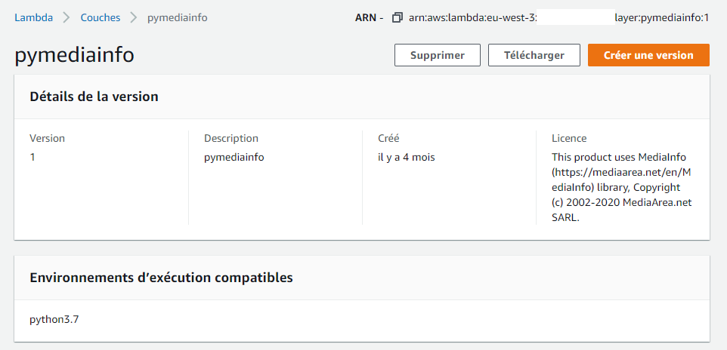
Task: Click the Créé column label
Action: click(x=388, y=139)
